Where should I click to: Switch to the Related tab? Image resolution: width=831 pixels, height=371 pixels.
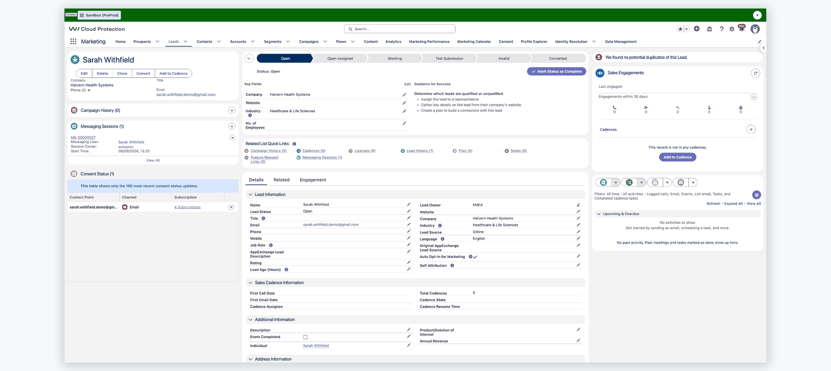click(x=281, y=180)
